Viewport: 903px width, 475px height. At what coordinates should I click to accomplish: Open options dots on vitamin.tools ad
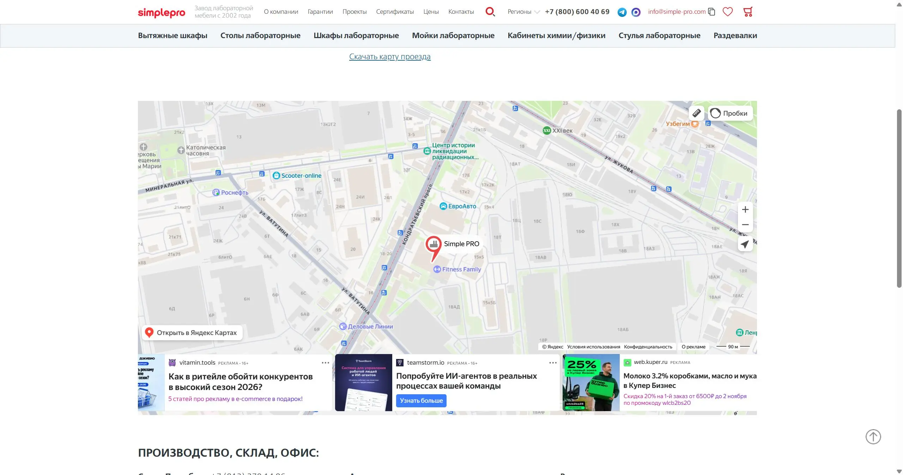click(325, 363)
